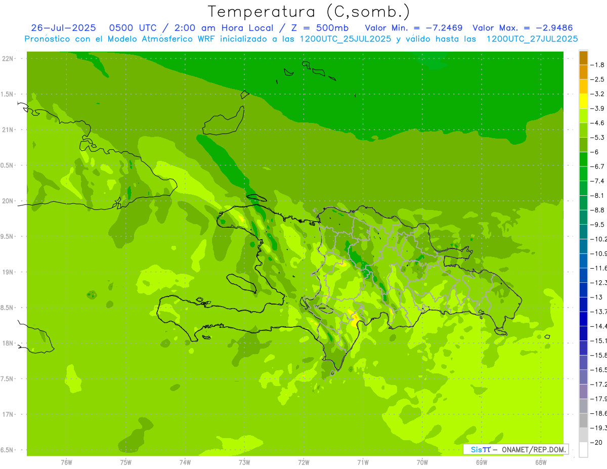Click the '-15.1' legend value
This screenshot has height=469, width=607.
[599, 340]
